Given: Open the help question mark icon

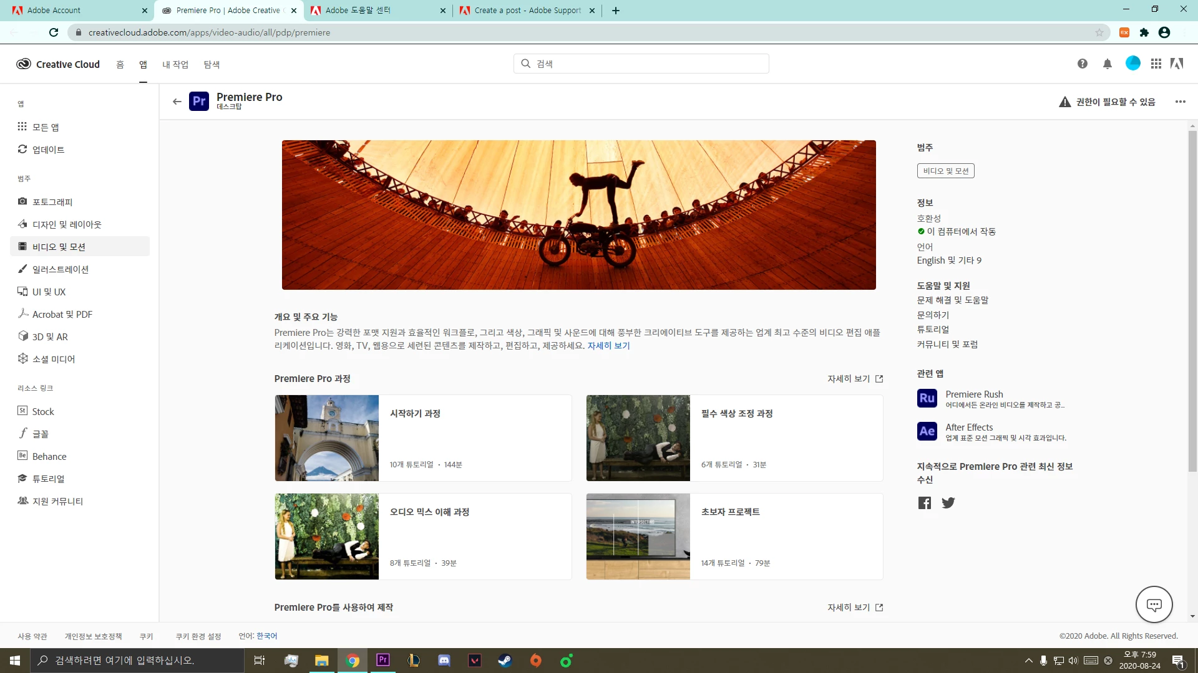Looking at the screenshot, I should click(1083, 64).
